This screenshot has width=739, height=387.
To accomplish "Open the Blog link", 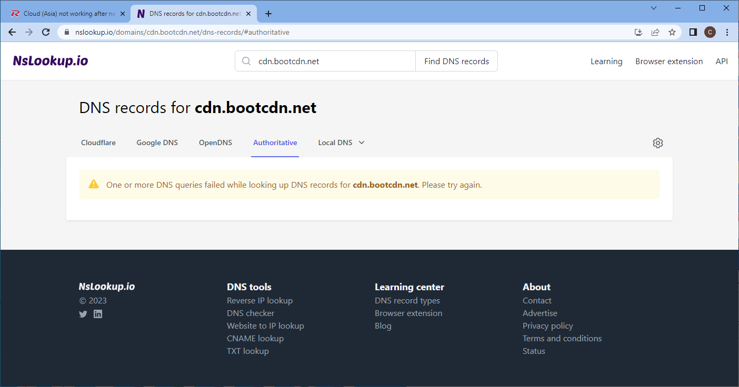I will 383,326.
